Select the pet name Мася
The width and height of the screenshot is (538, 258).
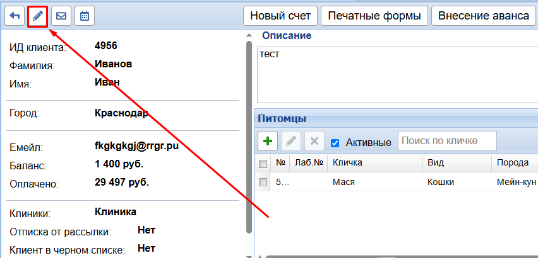click(344, 182)
